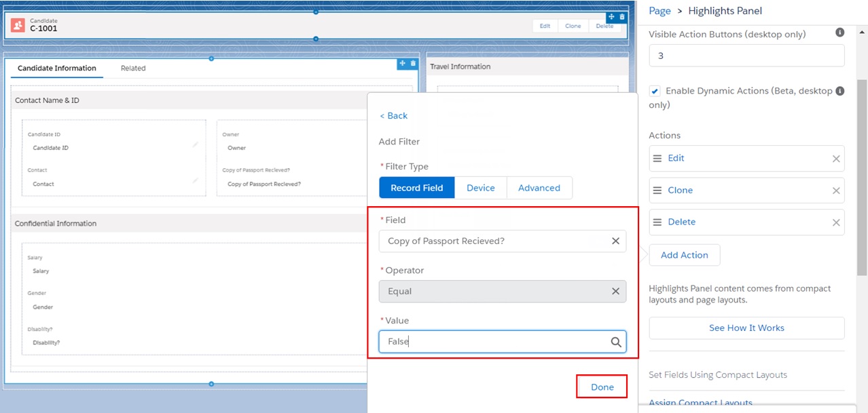Switch filter type to Advanced
The height and width of the screenshot is (413, 868).
(x=539, y=187)
